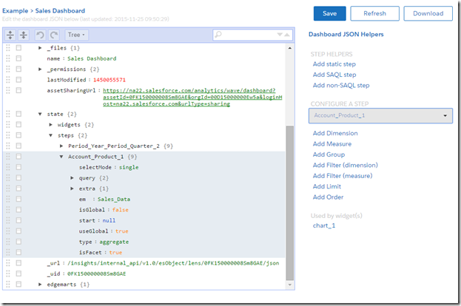Open action menu box for extra row
Image resolution: width=461 pixels, height=306 pixels.
(x=18, y=188)
